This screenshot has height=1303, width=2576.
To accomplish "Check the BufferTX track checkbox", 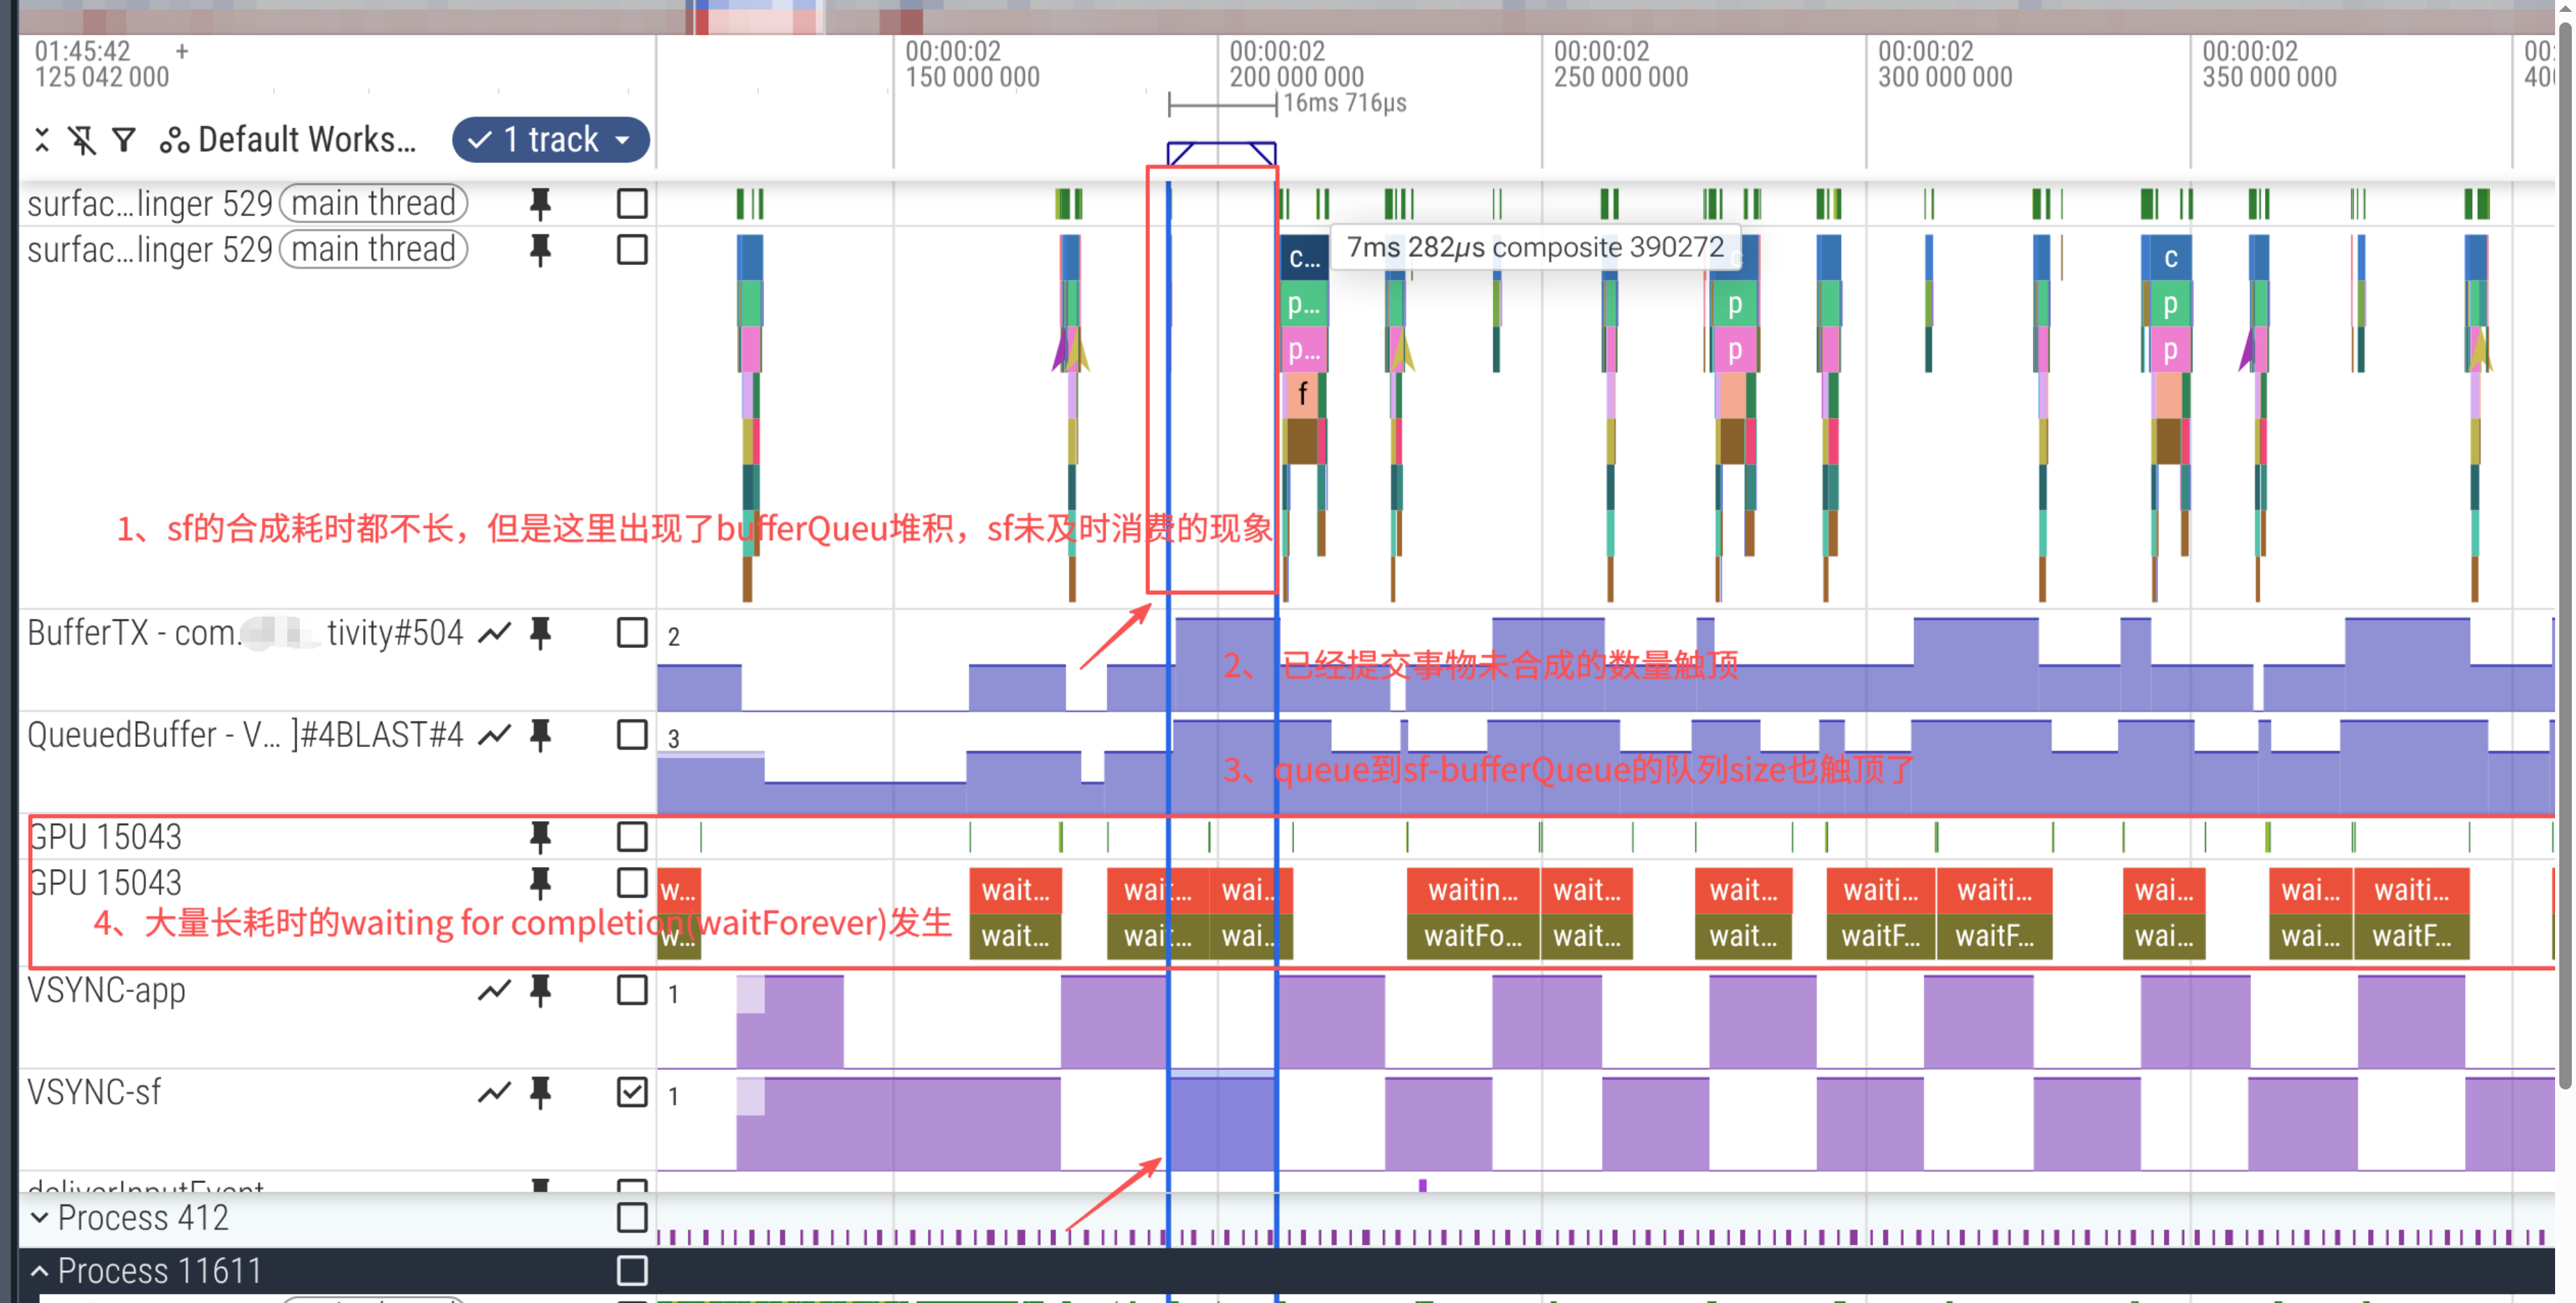I will [x=632, y=633].
